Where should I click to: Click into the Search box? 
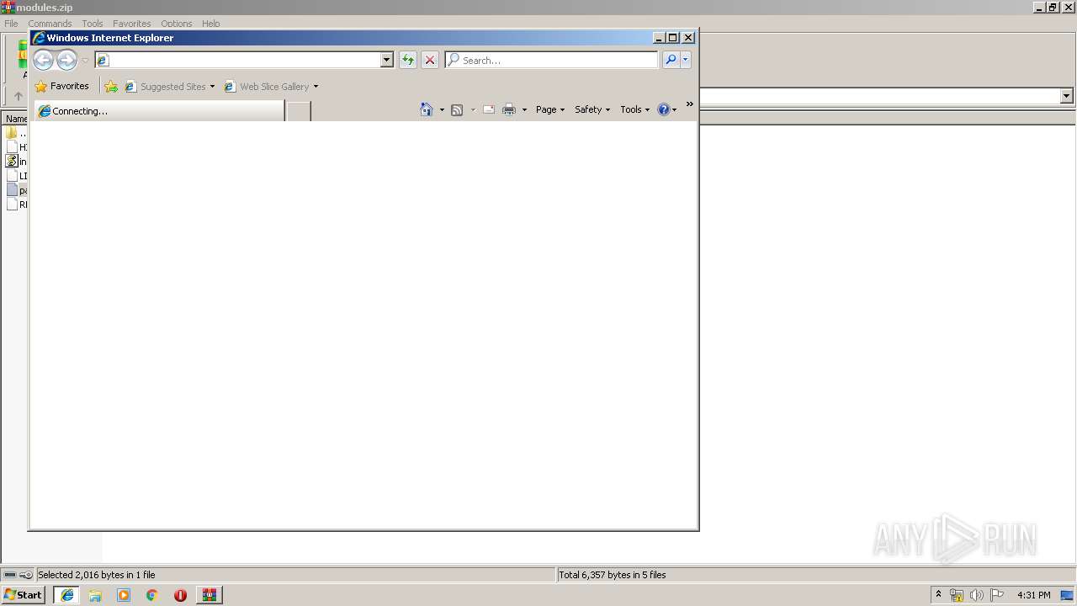click(x=552, y=60)
